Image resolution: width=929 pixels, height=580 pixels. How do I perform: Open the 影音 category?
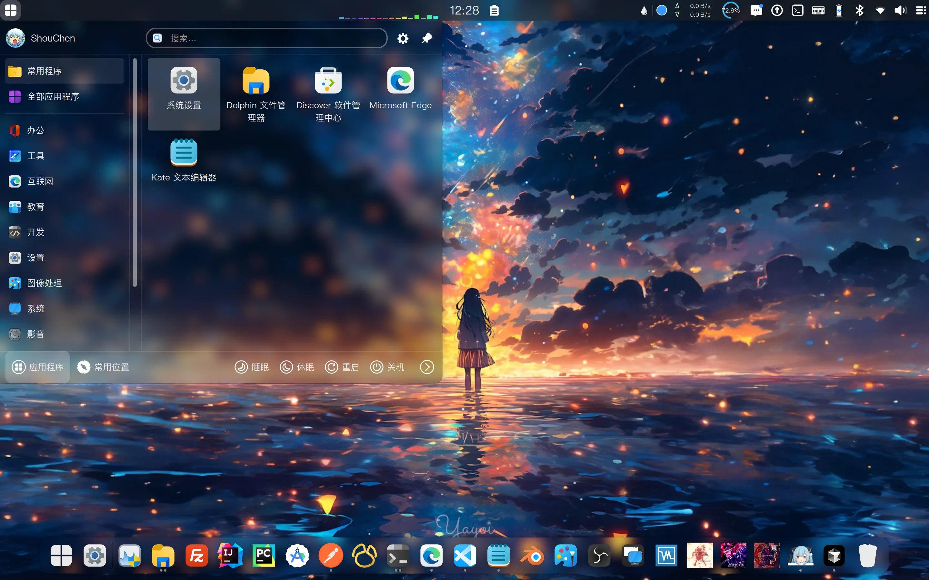[x=64, y=334]
